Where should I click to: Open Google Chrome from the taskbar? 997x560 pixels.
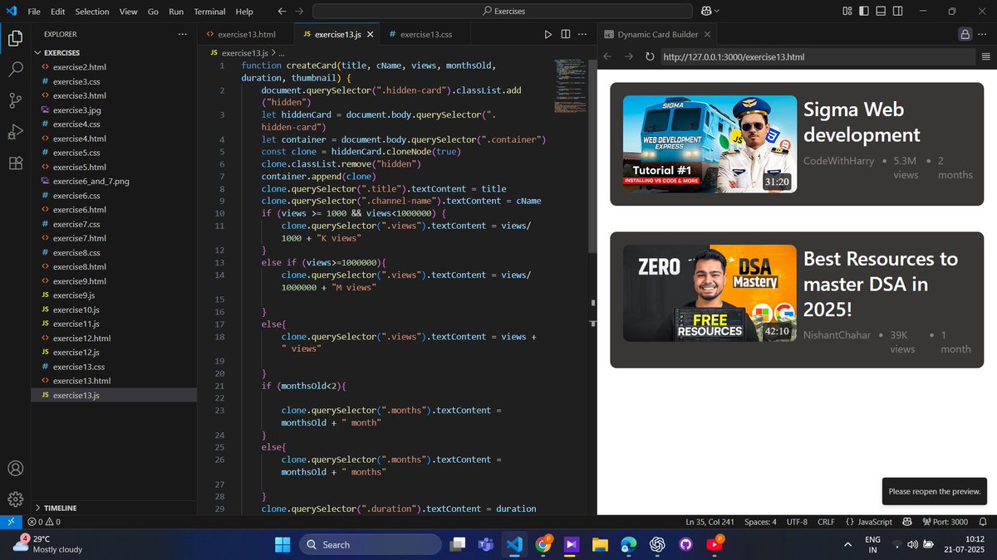[x=543, y=544]
